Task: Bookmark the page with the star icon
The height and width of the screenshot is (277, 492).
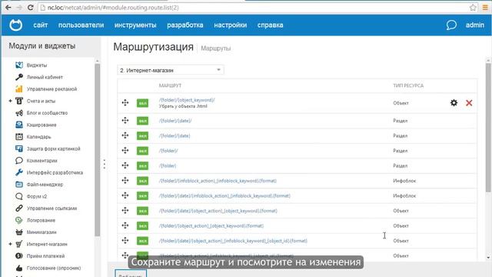Action: (473, 8)
